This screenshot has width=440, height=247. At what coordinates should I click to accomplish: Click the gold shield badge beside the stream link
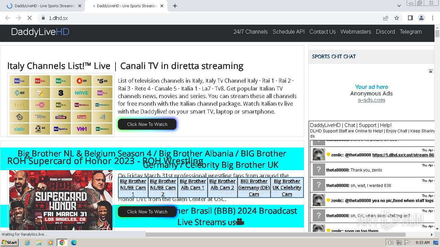328,155
